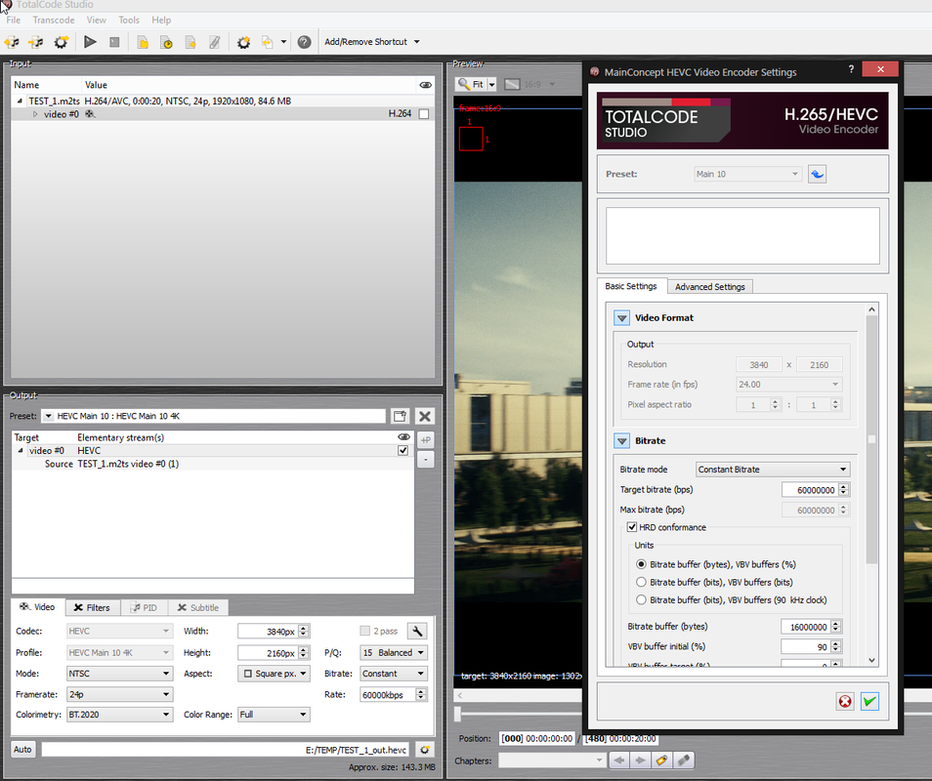
Task: Switch to the Advanced Settings tab
Action: pyautogui.click(x=709, y=287)
